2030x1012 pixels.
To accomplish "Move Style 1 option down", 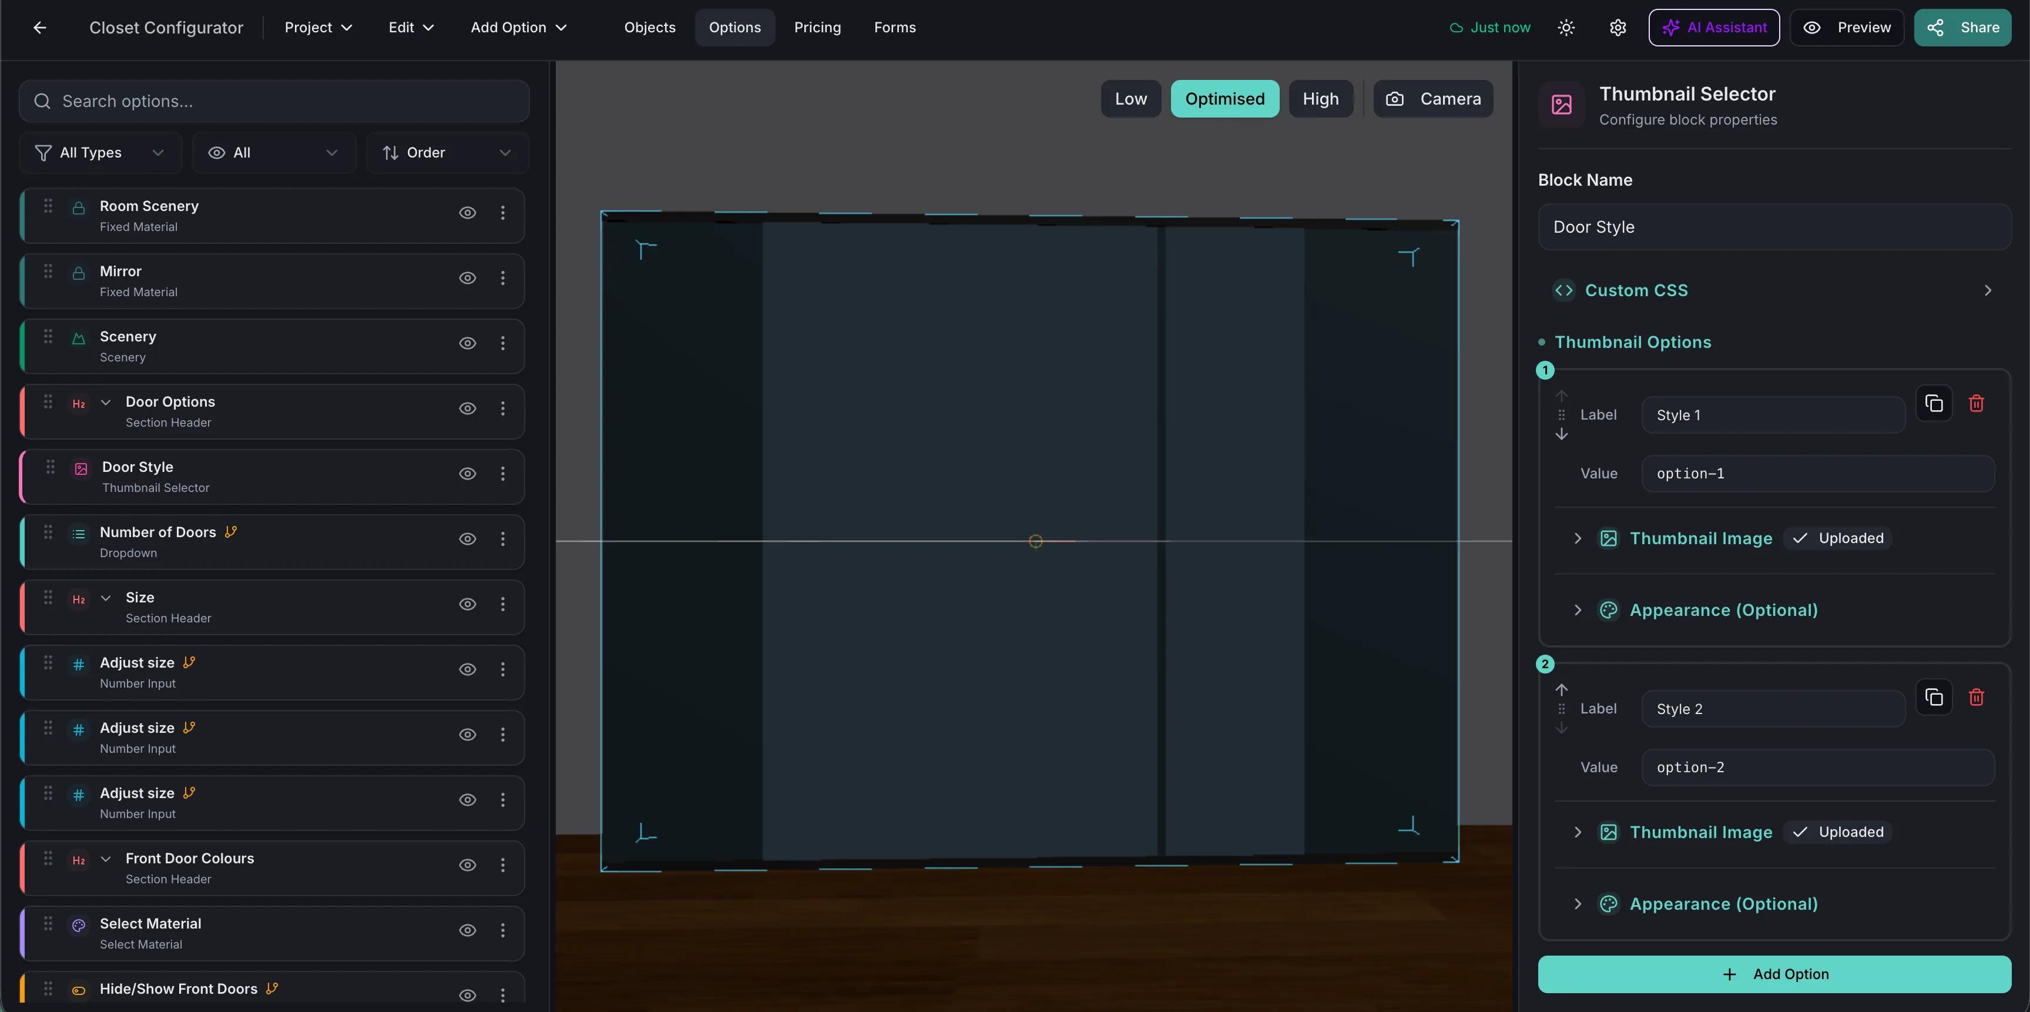I will point(1561,434).
